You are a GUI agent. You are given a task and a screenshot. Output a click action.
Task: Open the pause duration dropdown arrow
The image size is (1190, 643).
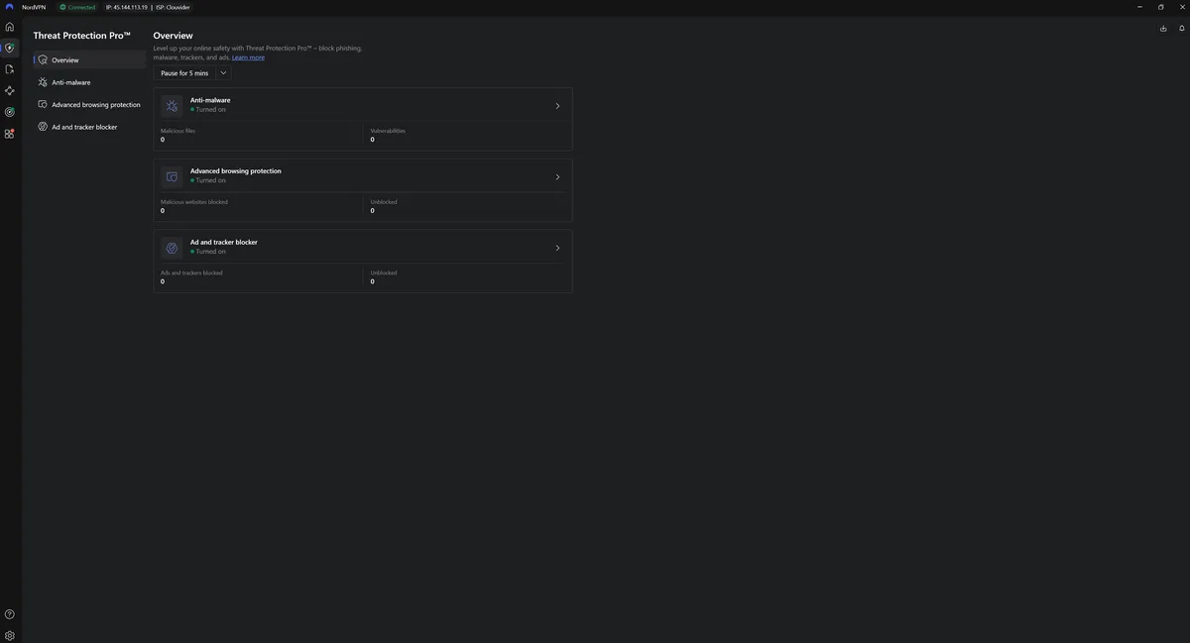[x=223, y=73]
